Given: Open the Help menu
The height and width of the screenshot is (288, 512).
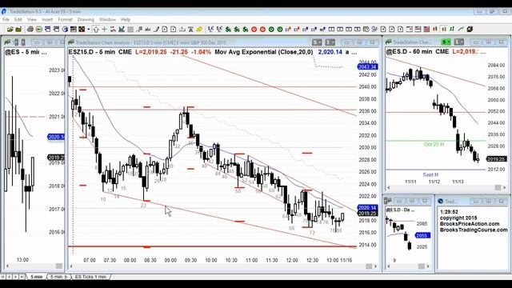Looking at the screenshot, I should click(126, 19).
